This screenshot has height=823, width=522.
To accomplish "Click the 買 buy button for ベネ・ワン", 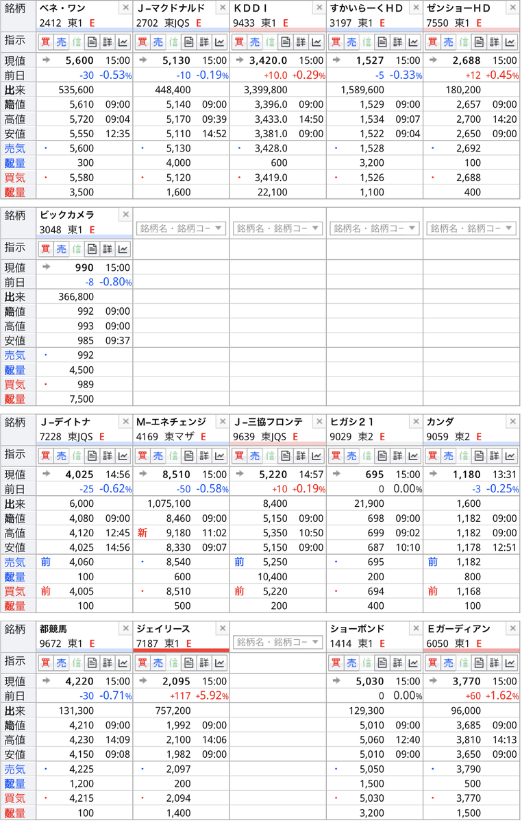I will point(45,42).
